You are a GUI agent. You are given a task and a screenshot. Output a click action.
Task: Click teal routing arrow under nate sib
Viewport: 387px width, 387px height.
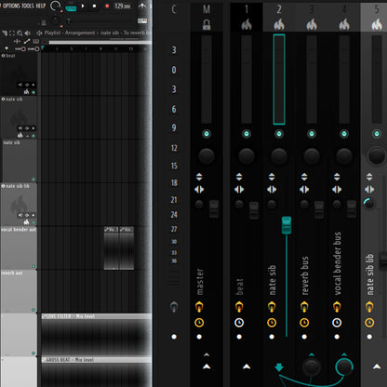coord(279,367)
